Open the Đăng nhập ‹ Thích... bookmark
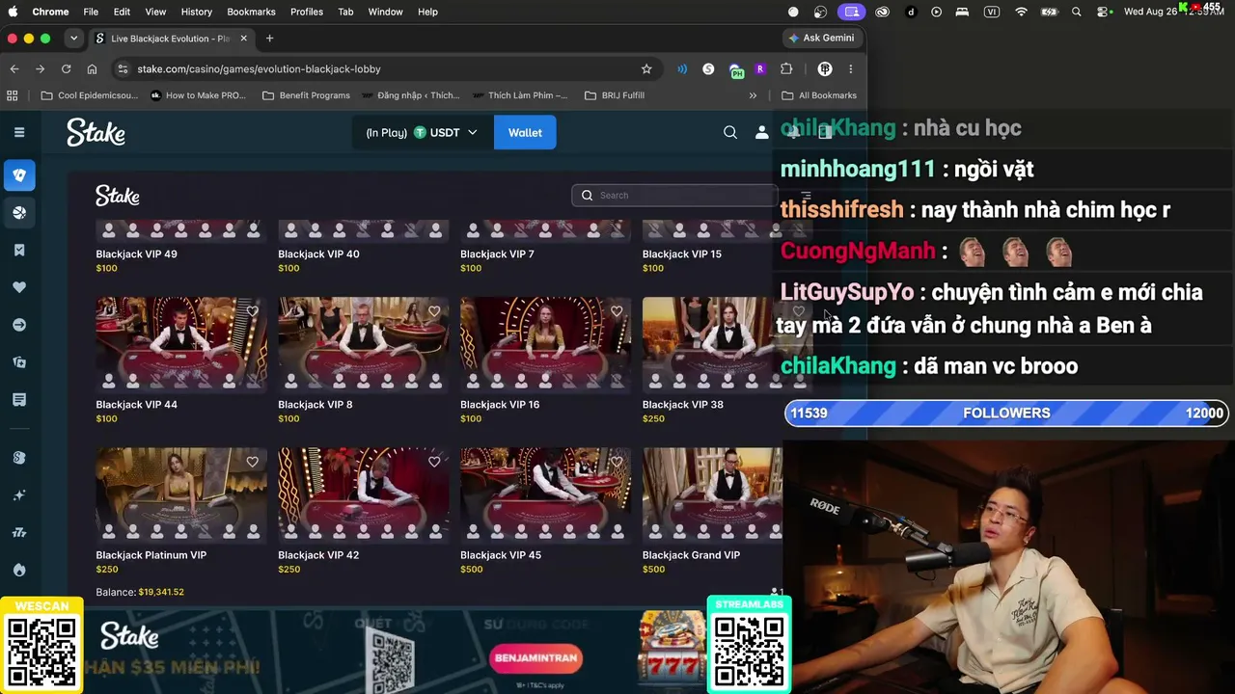1235x694 pixels. click(410, 95)
